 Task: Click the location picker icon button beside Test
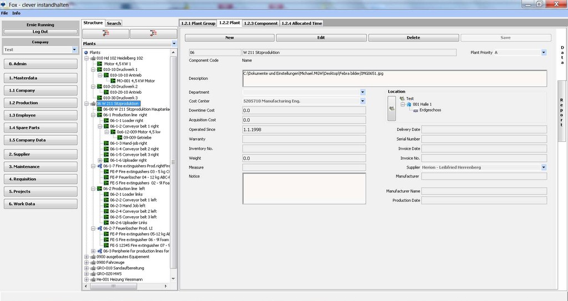tap(392, 109)
